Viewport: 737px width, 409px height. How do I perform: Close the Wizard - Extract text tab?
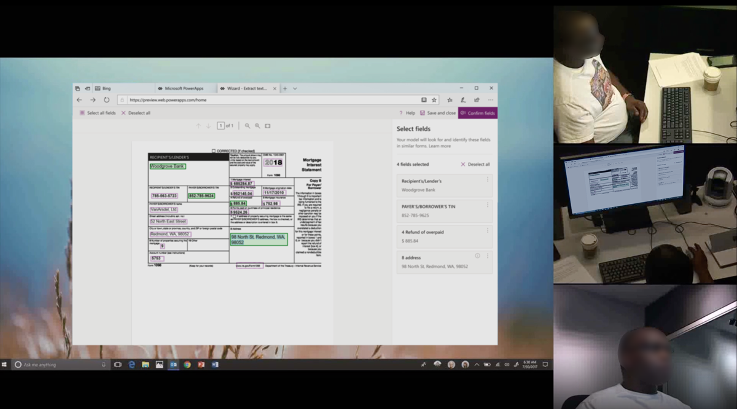click(x=275, y=88)
